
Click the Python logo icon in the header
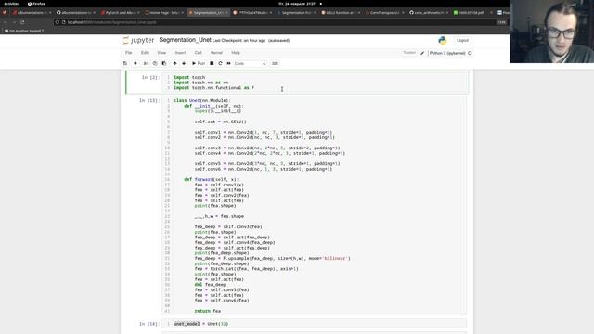tap(443, 40)
